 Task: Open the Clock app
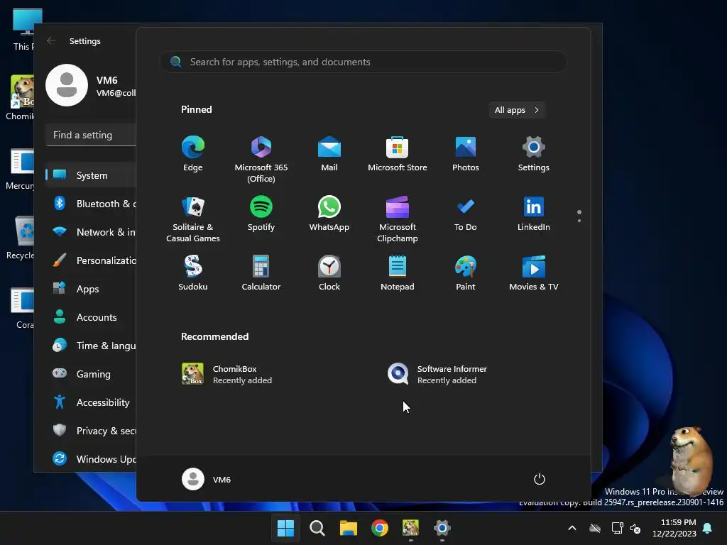tap(329, 273)
